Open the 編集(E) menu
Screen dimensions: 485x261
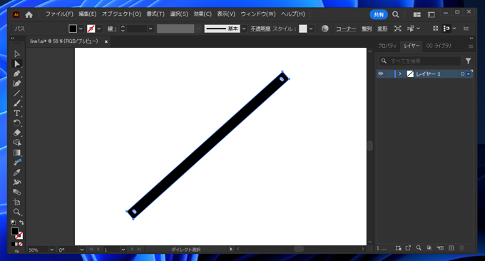point(88,14)
